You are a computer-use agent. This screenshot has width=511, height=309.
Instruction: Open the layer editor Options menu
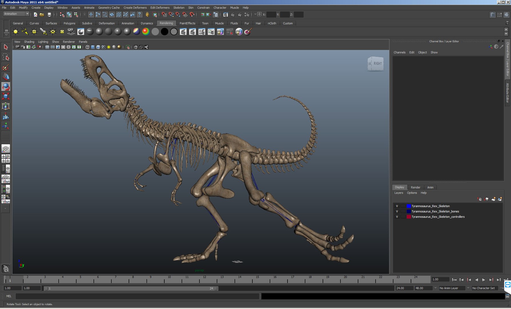[412, 193]
